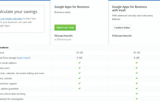Click Vault checkmark for uptime guarantee row
Image resolution: width=160 pixels, height=101 pixels.
tap(137, 89)
